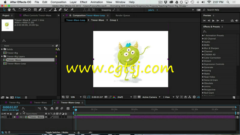The height and width of the screenshot is (135, 240).
Task: Open composition mini-flowchart in timeline
Action: pyautogui.click(x=39, y=108)
